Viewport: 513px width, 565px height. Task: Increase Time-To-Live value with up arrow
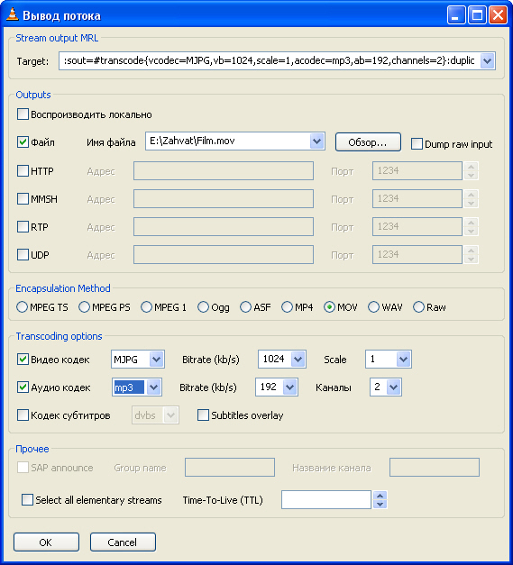[x=380, y=496]
